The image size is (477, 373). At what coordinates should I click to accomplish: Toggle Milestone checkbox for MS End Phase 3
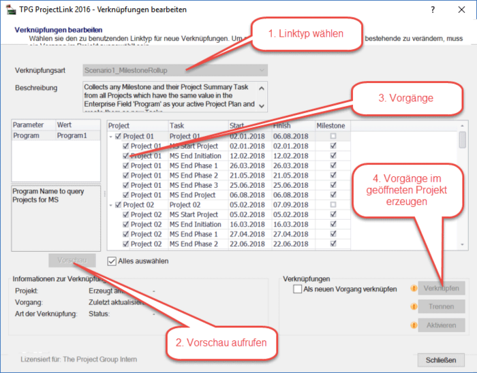tap(333, 184)
